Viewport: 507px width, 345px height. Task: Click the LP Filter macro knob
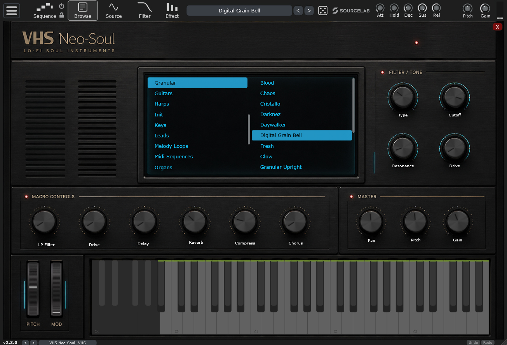tap(44, 221)
